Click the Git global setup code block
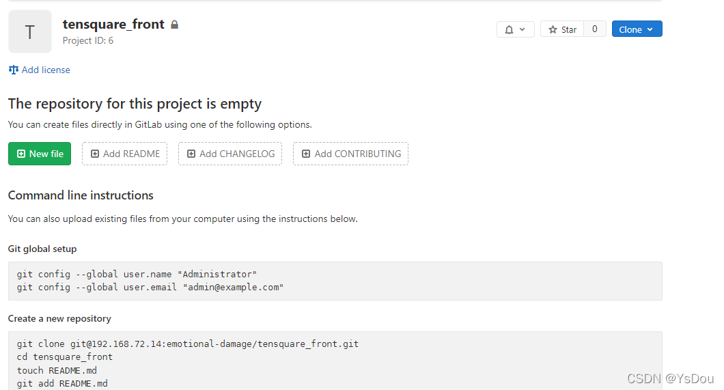Viewport: 724px width, 390px height. point(335,281)
